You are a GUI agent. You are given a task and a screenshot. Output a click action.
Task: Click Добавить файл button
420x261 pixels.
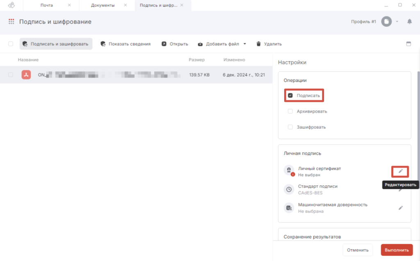(x=218, y=44)
